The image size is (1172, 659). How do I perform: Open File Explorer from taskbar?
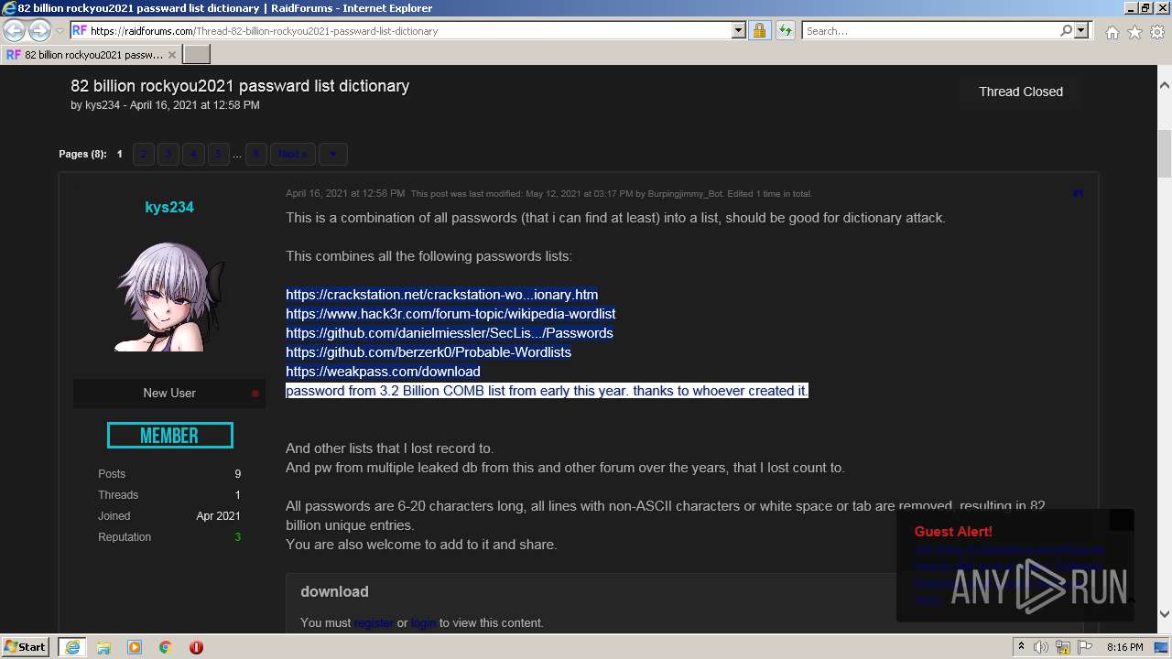pyautogui.click(x=103, y=647)
